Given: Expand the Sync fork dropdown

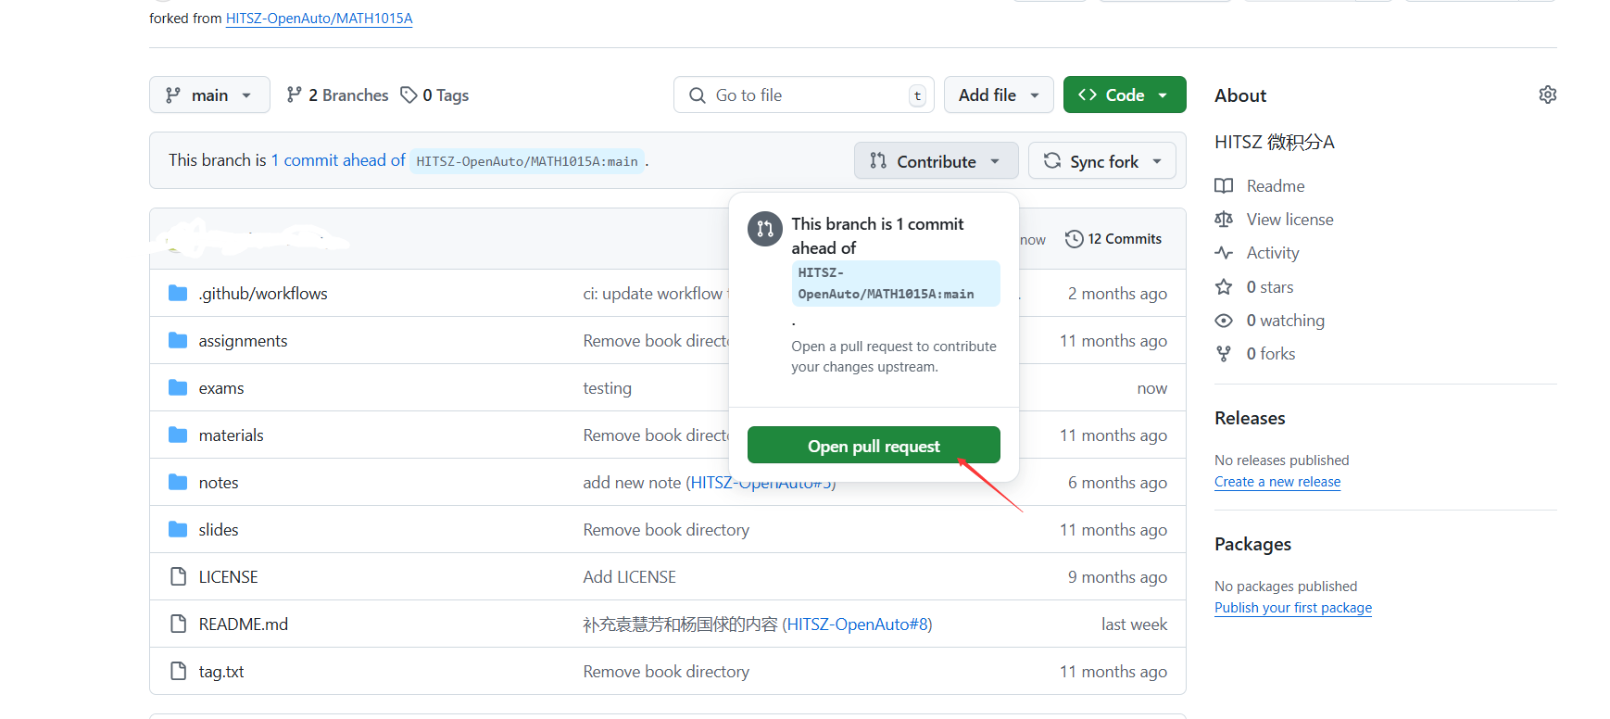Looking at the screenshot, I should click(1101, 161).
